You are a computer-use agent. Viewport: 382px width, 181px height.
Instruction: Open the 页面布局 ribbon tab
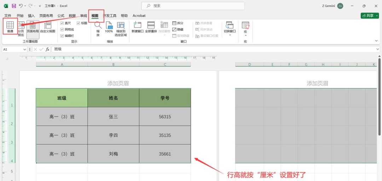(46, 16)
